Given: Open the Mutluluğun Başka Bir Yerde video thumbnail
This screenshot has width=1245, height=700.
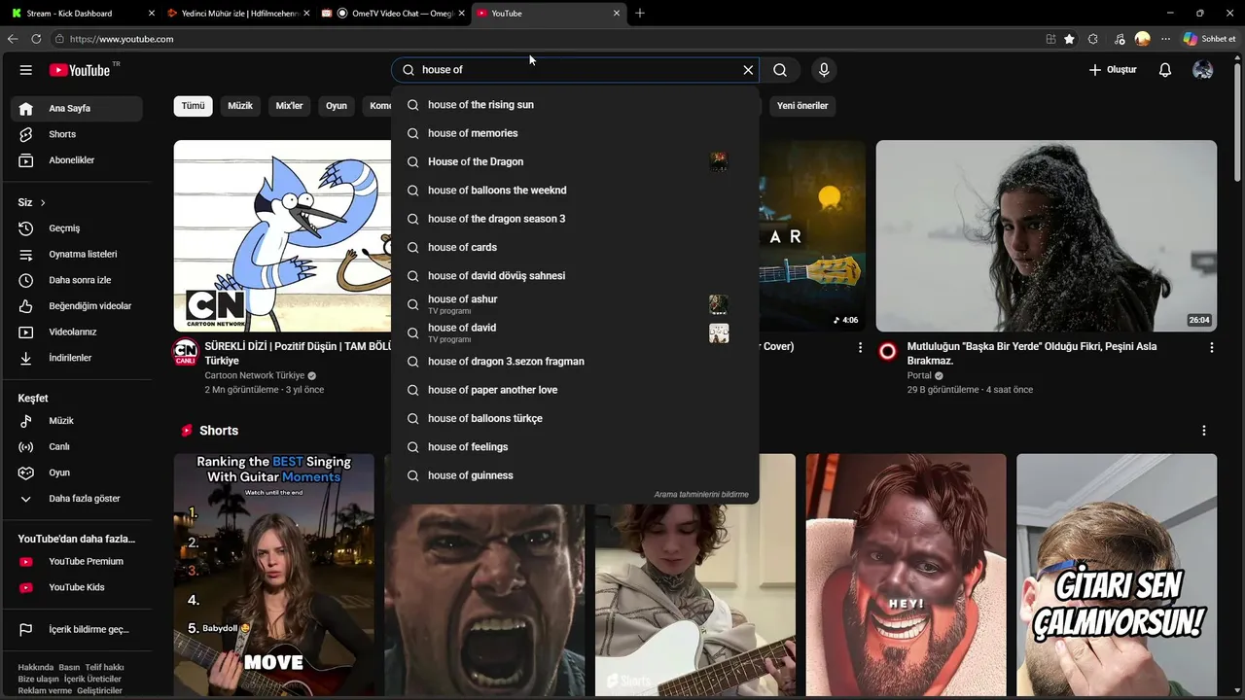Looking at the screenshot, I should click(1046, 236).
